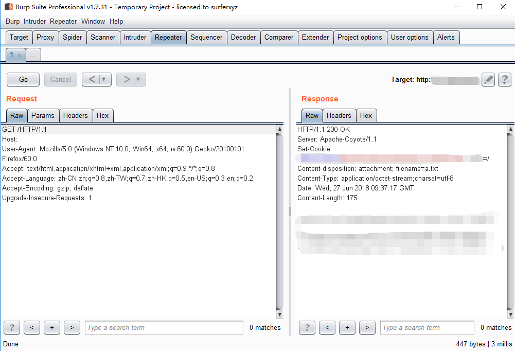Switch to the Extender tab
Screen dimensions: 515x351
315,38
